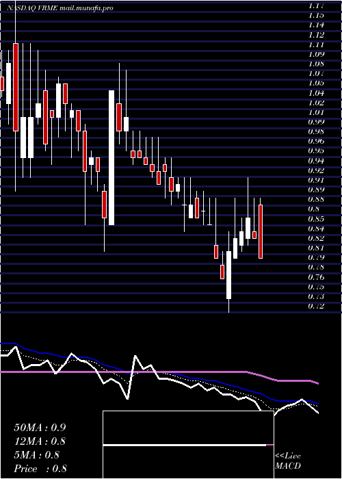Click the 1.02 price axis label
The width and height of the screenshot is (342, 479).
pyautogui.click(x=316, y=103)
